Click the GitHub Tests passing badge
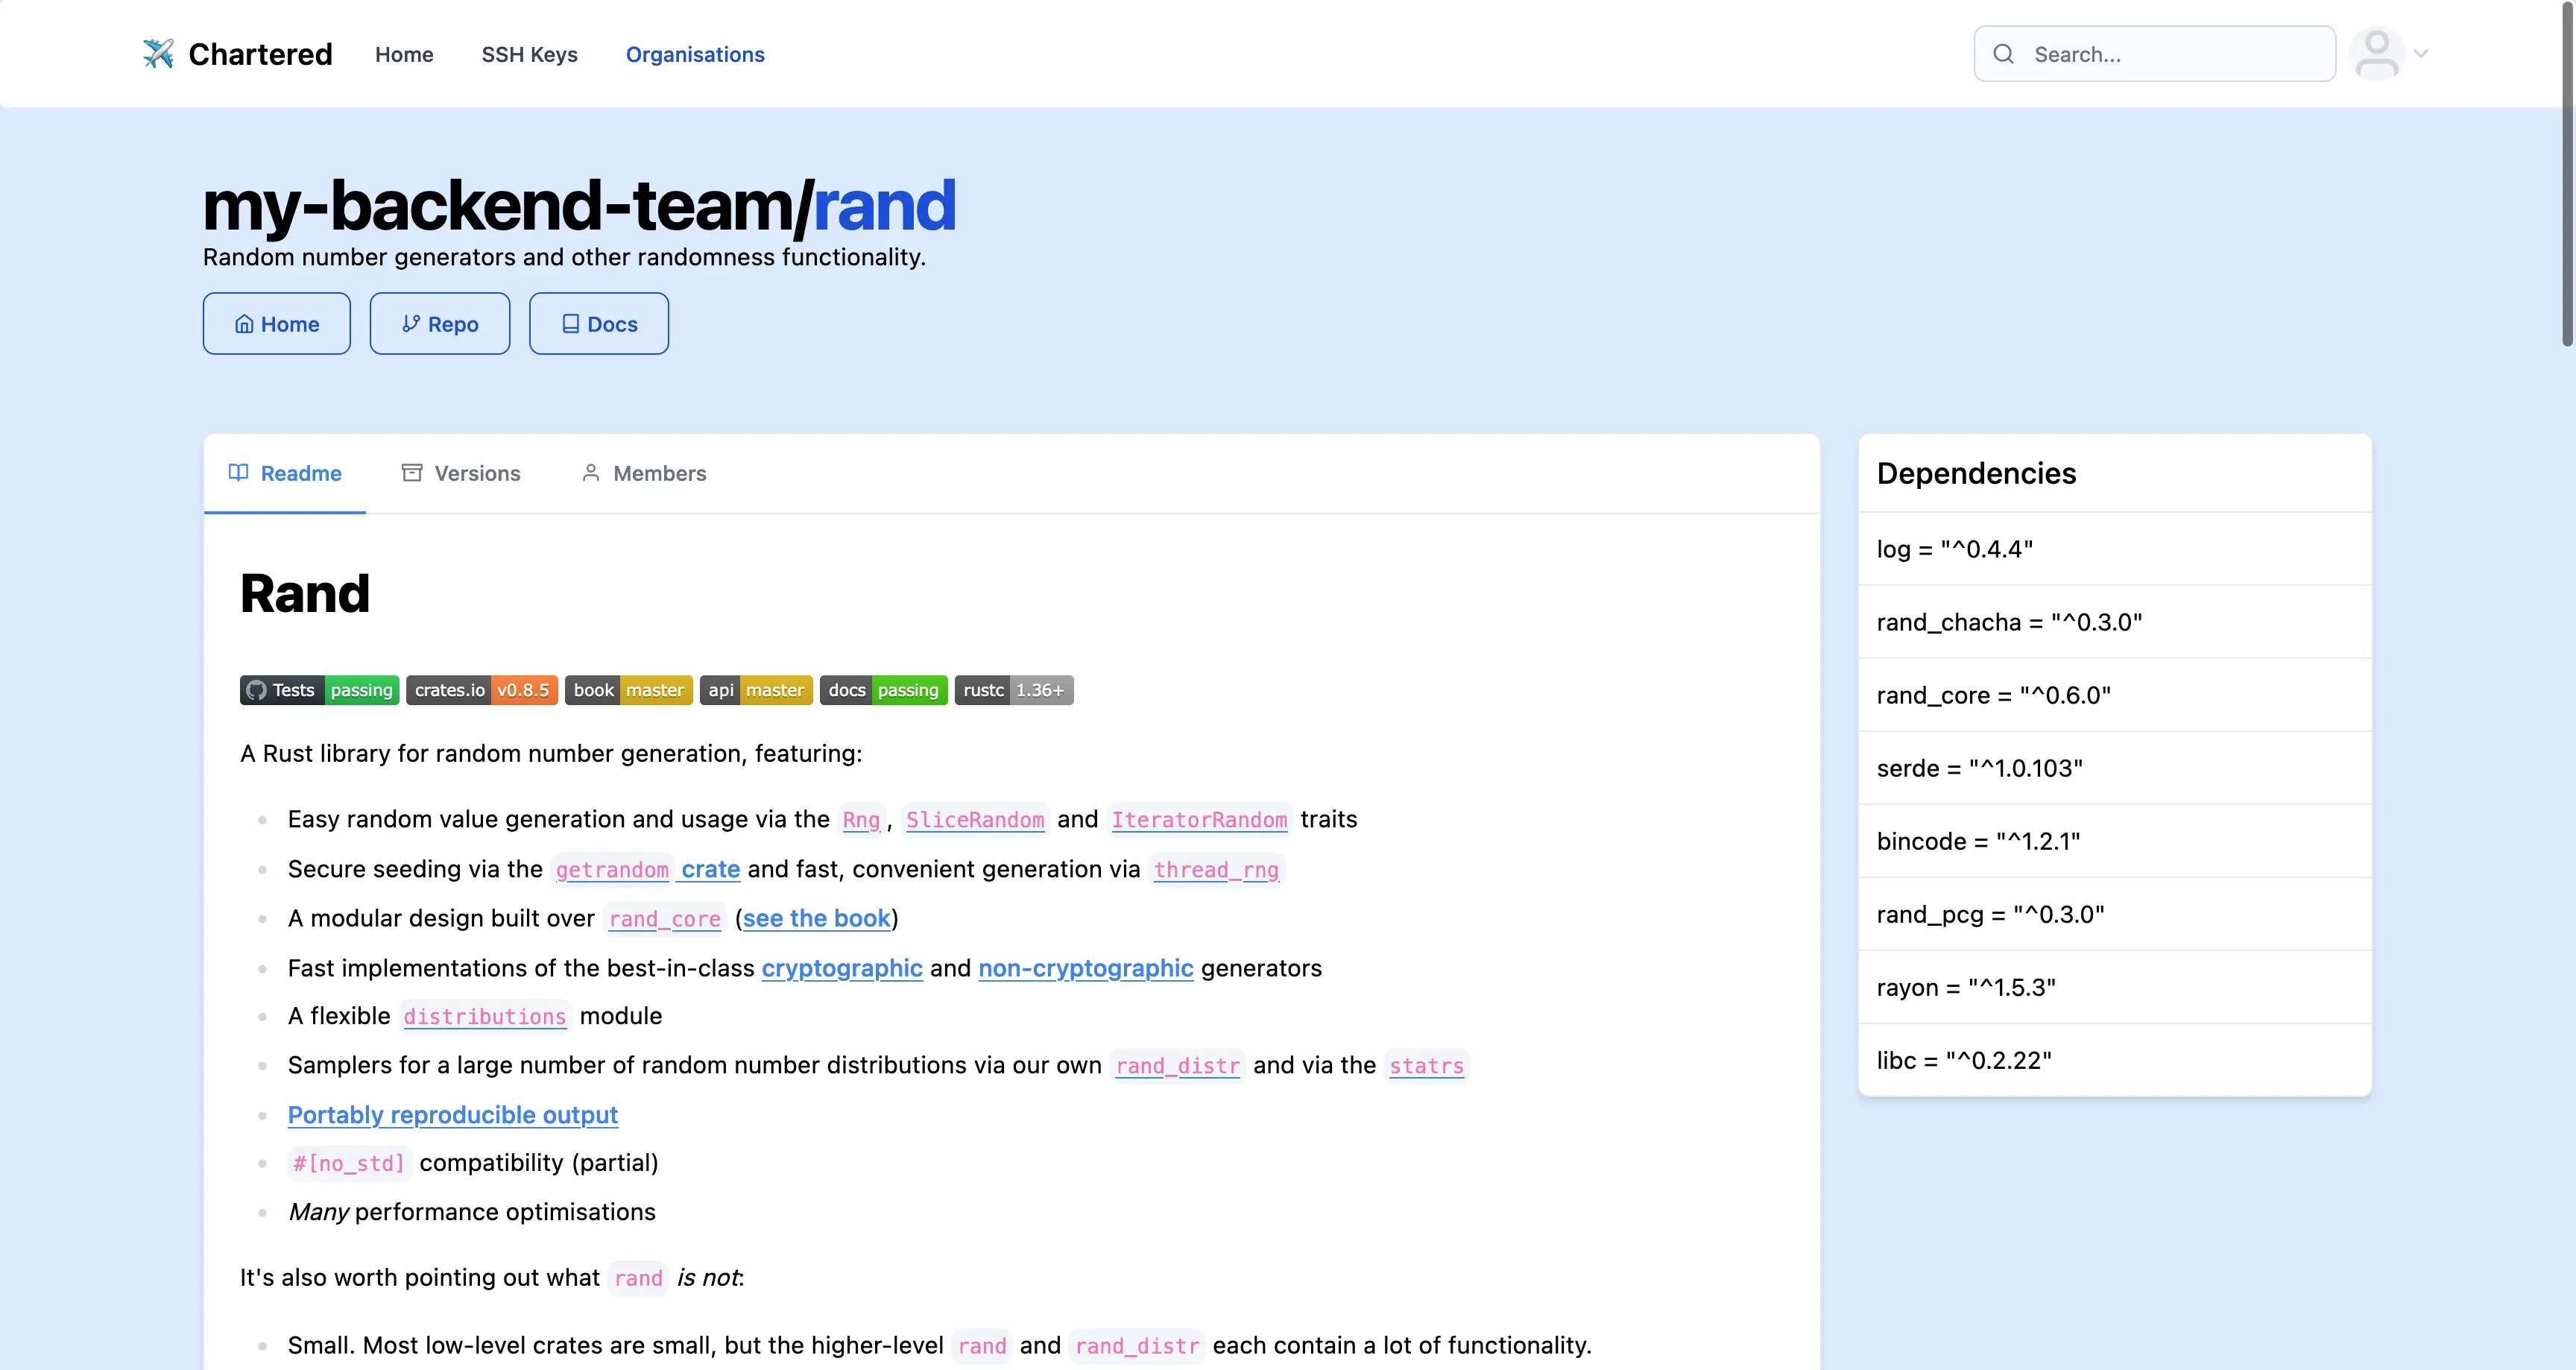The image size is (2576, 1370). pos(319,690)
